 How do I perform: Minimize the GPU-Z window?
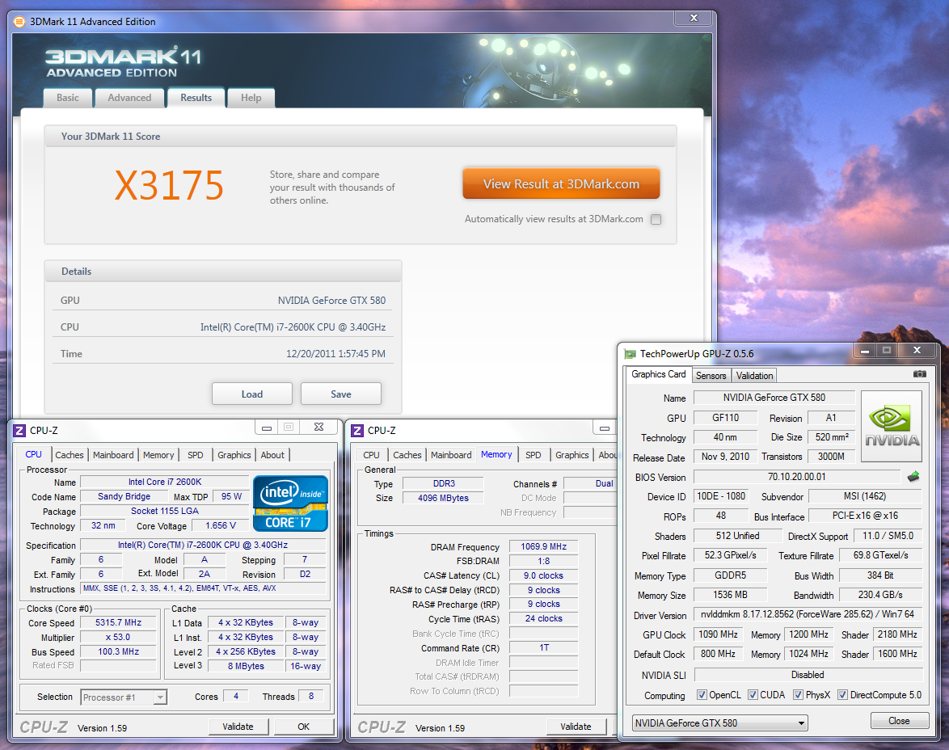coord(865,351)
